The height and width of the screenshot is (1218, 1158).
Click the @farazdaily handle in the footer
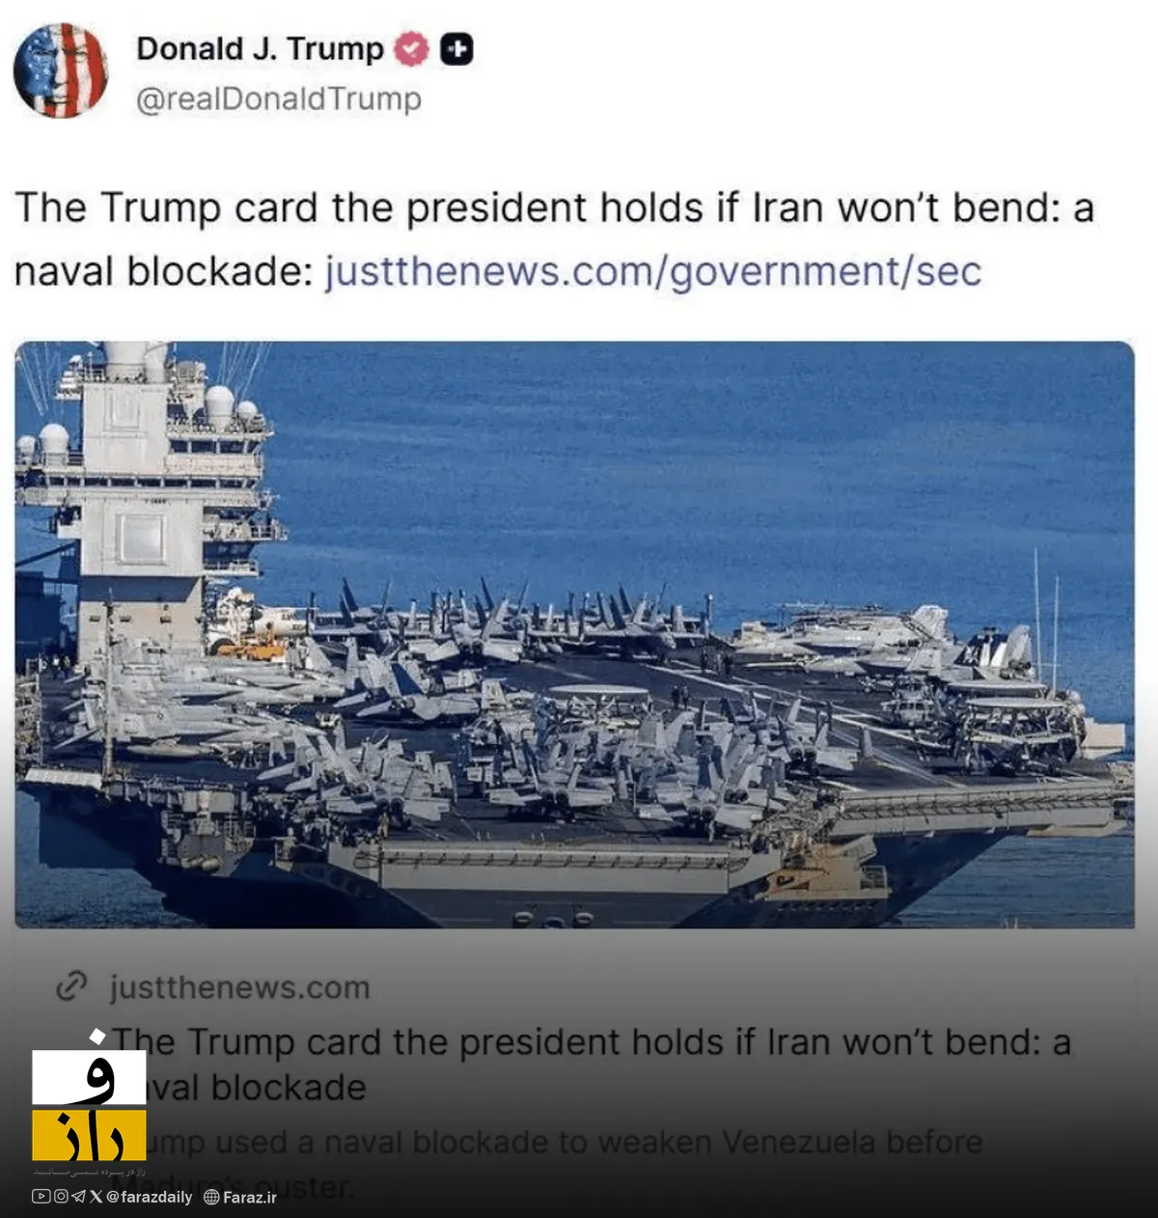(x=149, y=1197)
